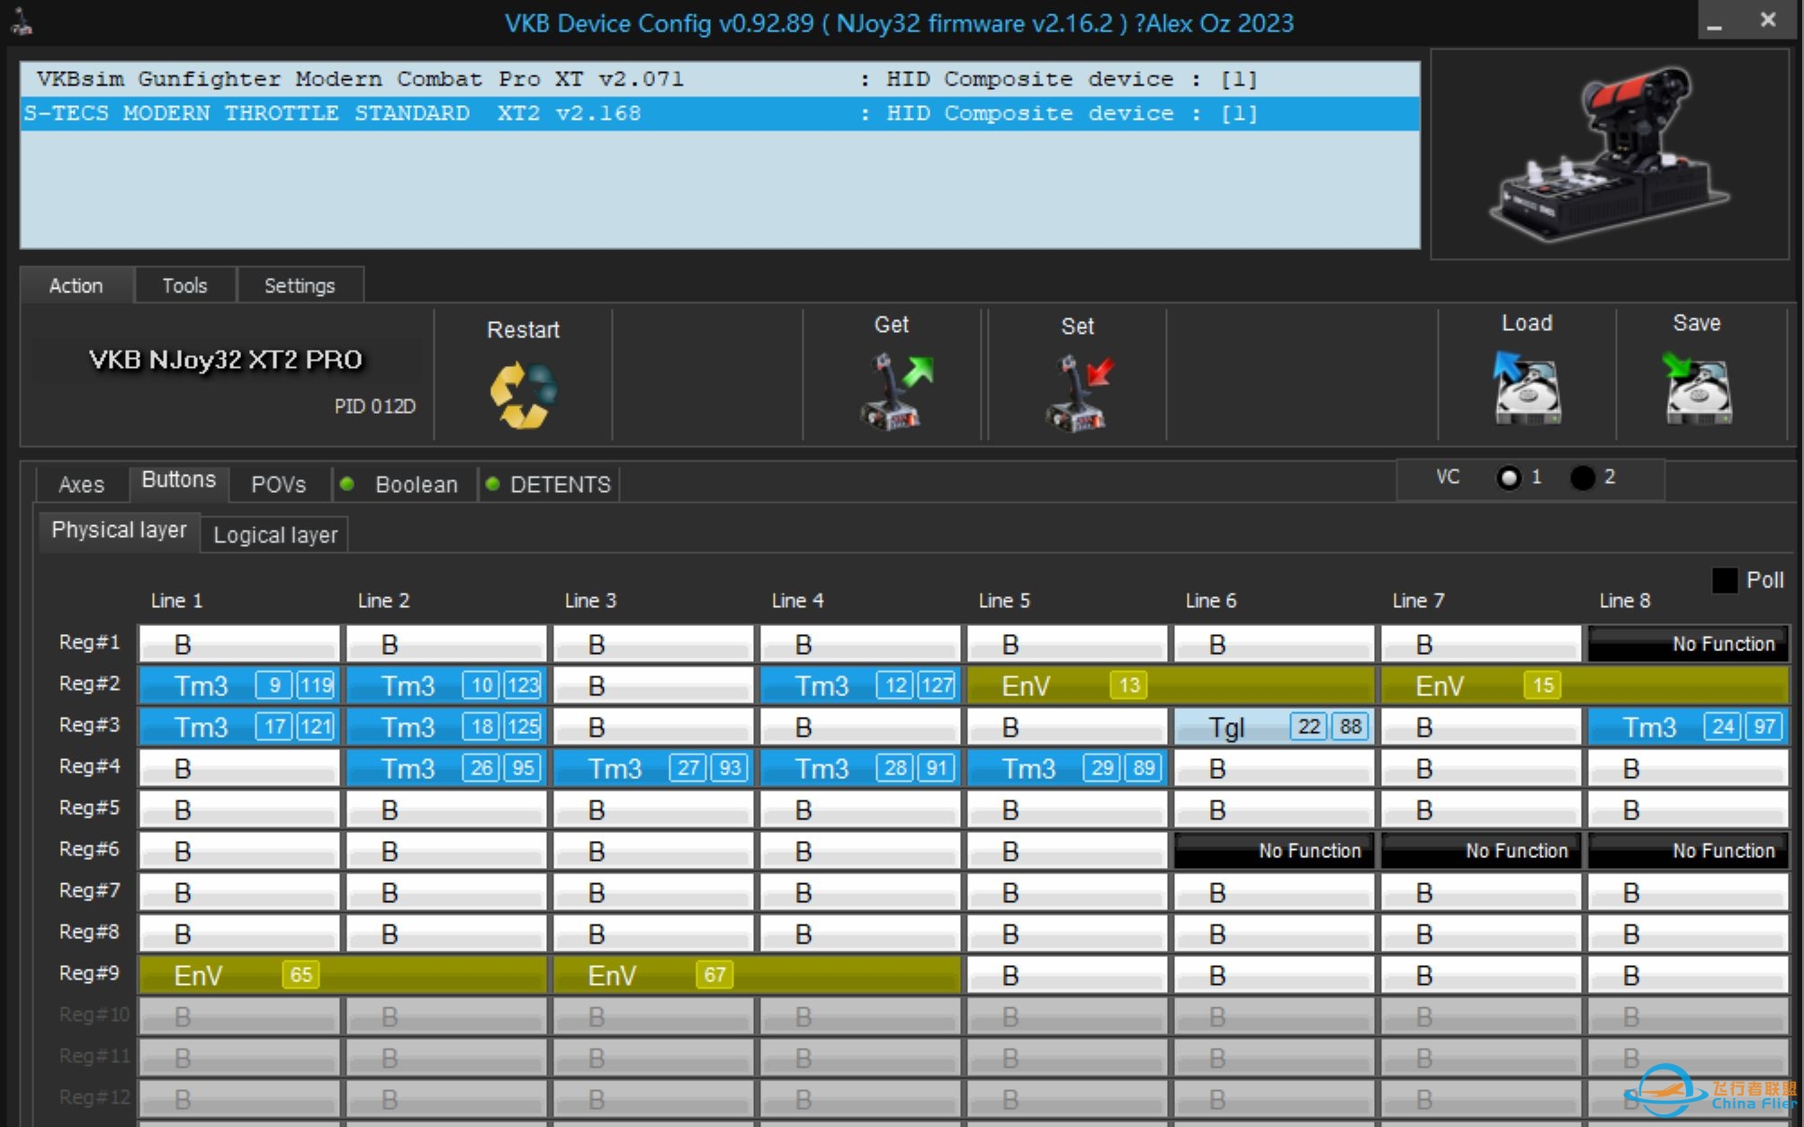This screenshot has height=1127, width=1804.
Task: Click the B cell at Reg#9 Line 6
Action: tap(1274, 975)
